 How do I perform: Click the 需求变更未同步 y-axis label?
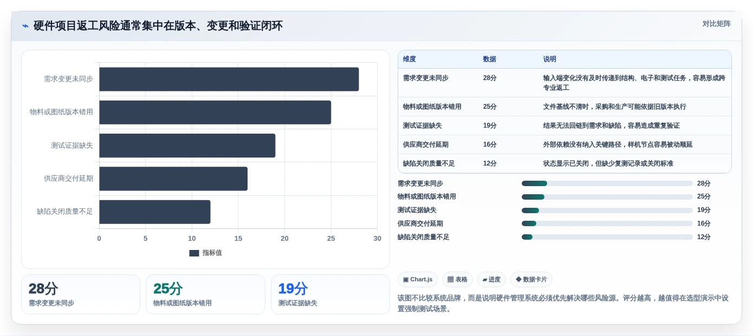[x=68, y=79]
